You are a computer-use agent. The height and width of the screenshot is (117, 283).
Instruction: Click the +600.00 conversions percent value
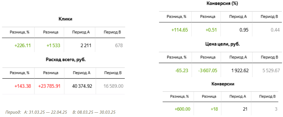click(x=182, y=109)
